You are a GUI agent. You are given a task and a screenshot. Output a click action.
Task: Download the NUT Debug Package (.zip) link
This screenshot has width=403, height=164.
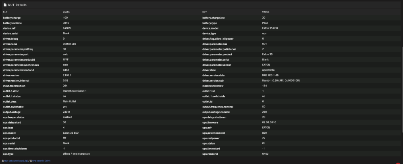tap(16, 161)
